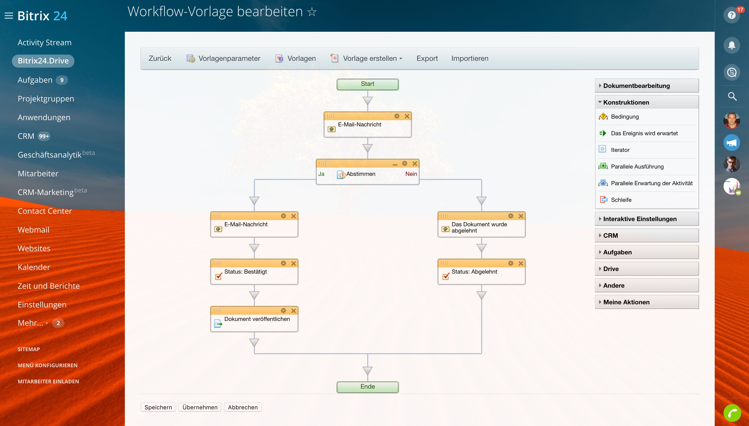749x426 pixels.
Task: Open the help question mark icon
Action: click(x=731, y=15)
